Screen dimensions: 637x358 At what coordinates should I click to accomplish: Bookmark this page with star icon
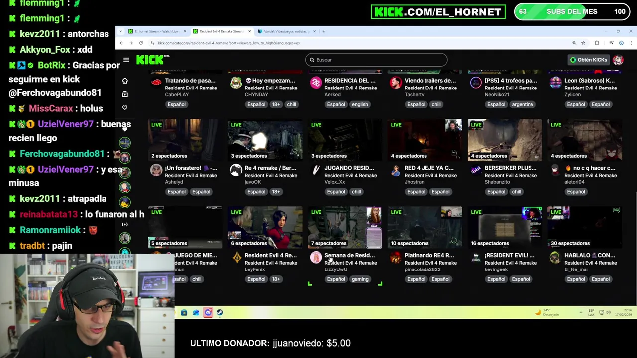pyautogui.click(x=583, y=43)
